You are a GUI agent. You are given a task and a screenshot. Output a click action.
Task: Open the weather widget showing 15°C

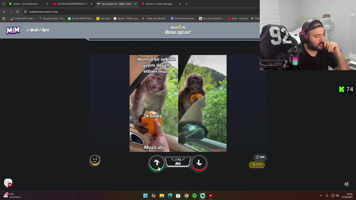12,196
